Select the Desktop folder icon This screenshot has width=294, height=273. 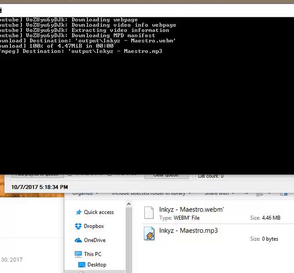(x=81, y=264)
